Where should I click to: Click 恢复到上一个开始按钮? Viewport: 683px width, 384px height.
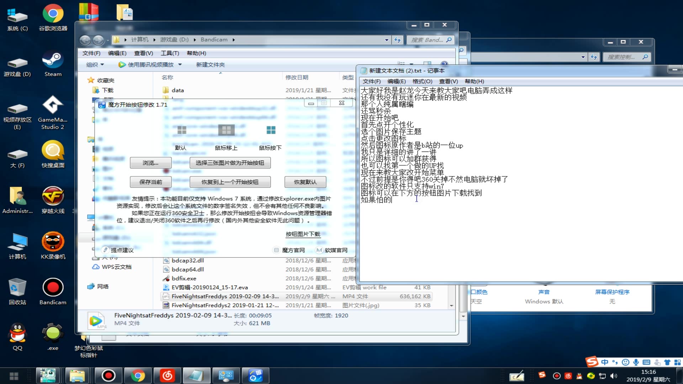[230, 182]
